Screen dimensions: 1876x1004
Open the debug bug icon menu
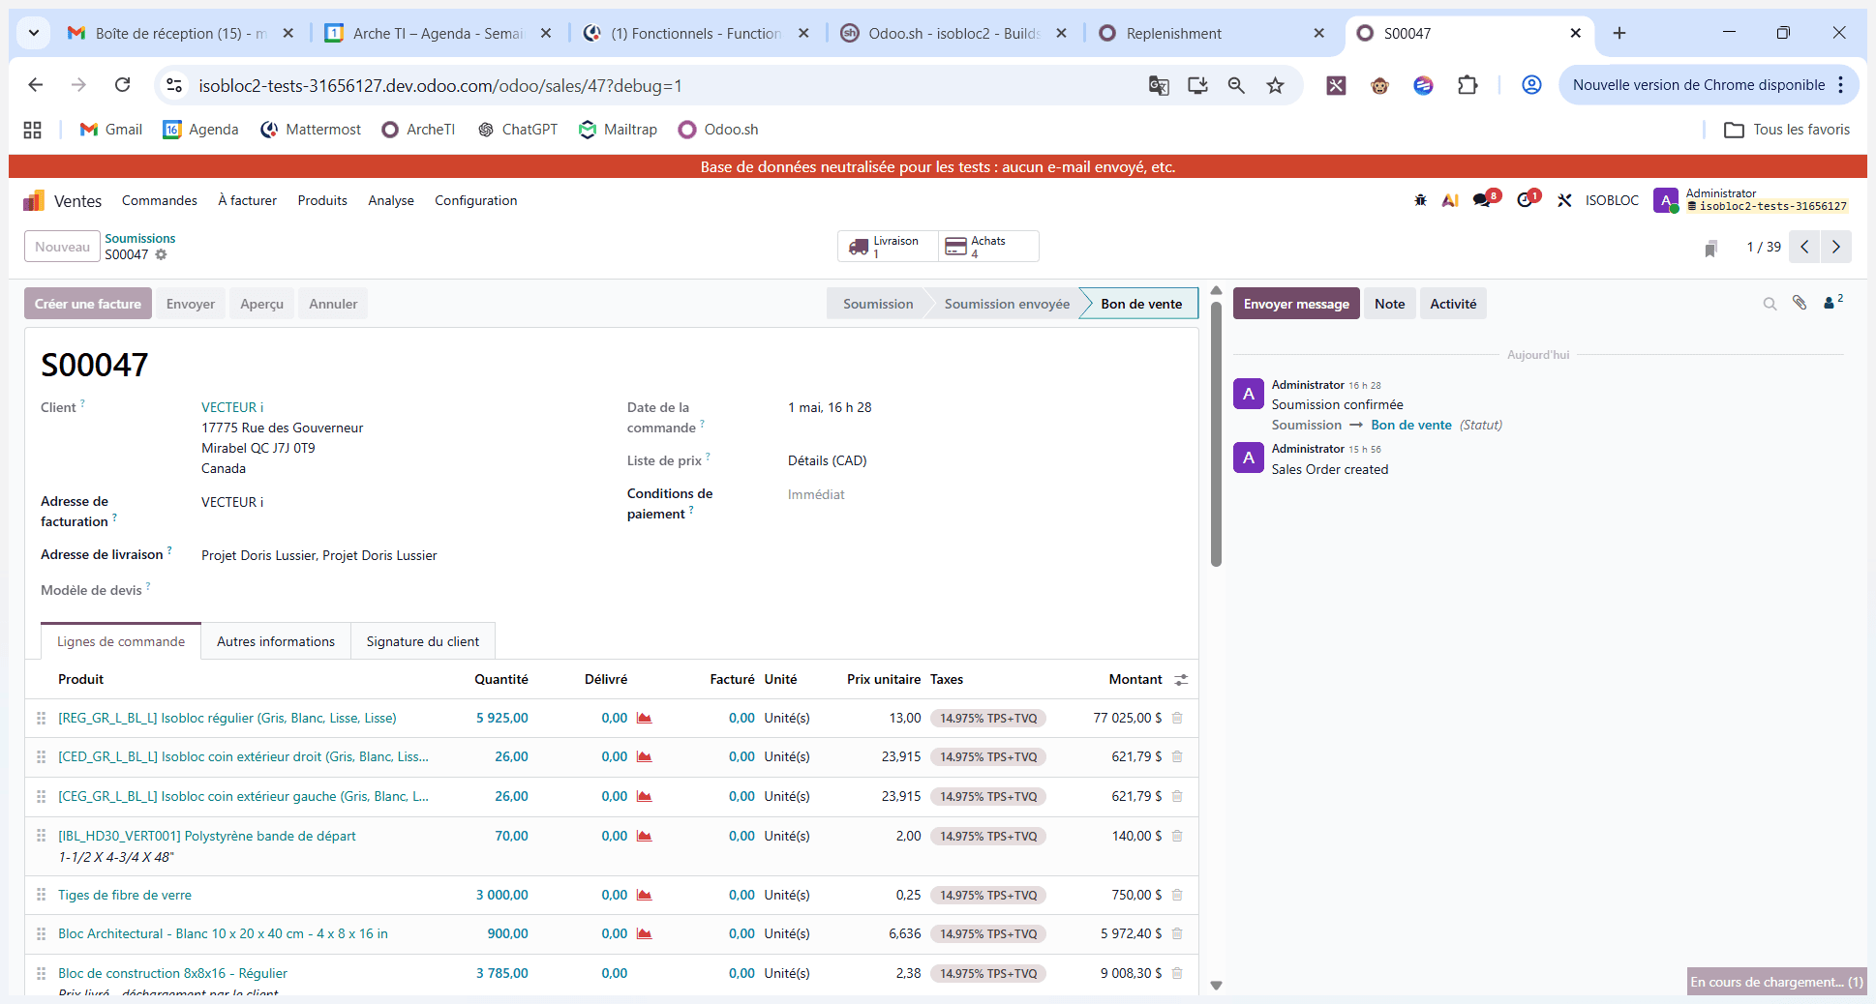[x=1420, y=200]
